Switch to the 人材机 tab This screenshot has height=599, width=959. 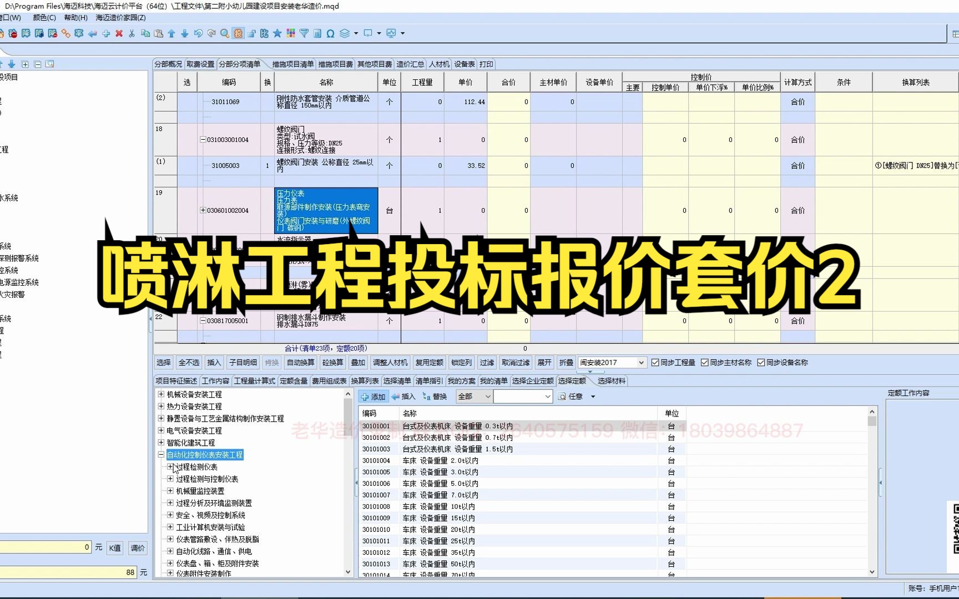[x=438, y=64]
